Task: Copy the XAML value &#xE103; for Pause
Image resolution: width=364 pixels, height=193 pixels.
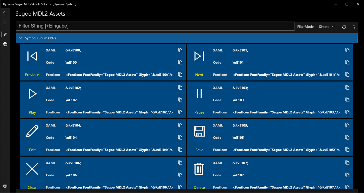Action: [x=347, y=88]
